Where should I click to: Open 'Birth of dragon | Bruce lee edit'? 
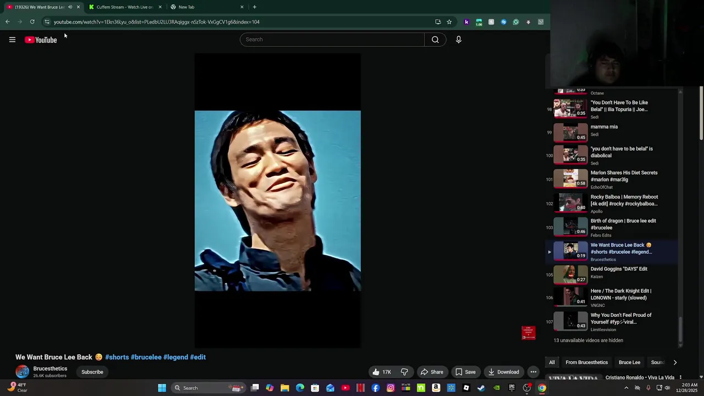click(x=610, y=228)
